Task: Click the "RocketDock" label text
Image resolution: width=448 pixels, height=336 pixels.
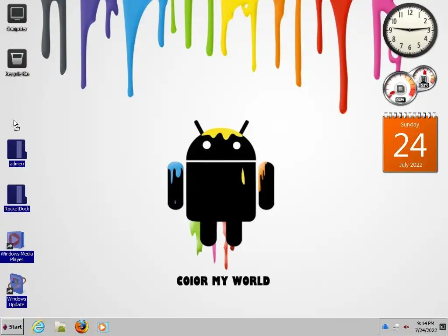Action: tap(17, 209)
